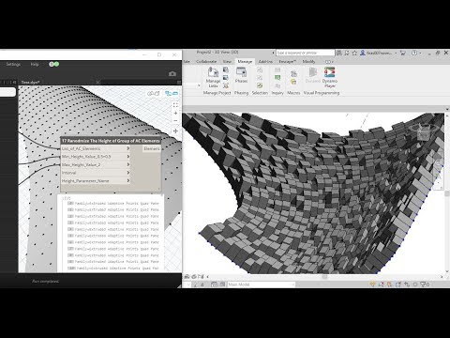Click the Dynamo camera export icon

pyautogui.click(x=172, y=74)
